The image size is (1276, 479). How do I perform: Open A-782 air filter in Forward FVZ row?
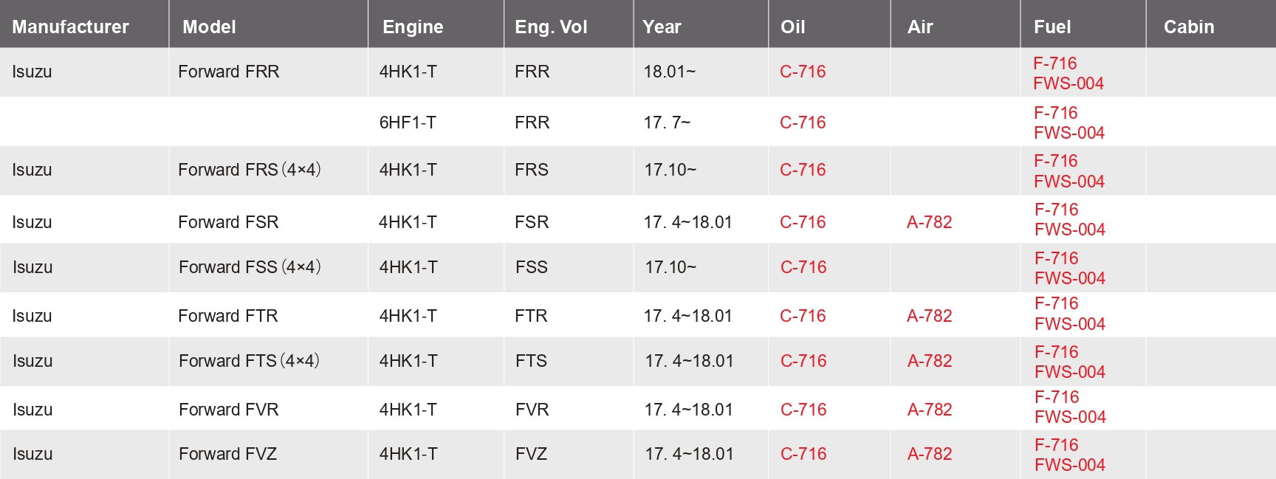[930, 454]
